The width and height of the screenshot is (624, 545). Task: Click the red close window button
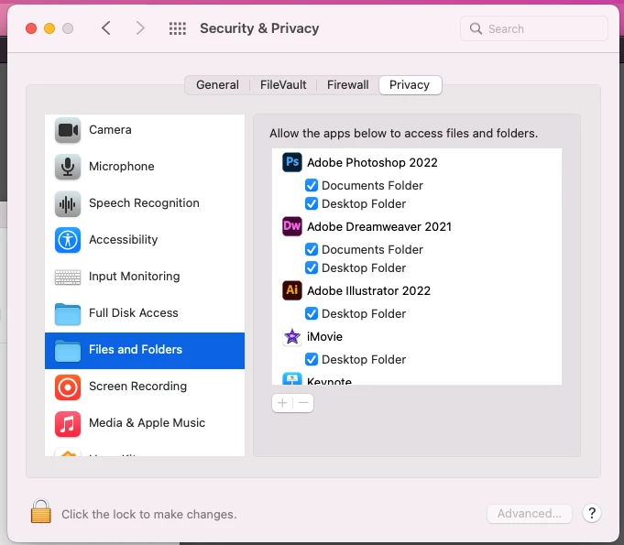31,28
